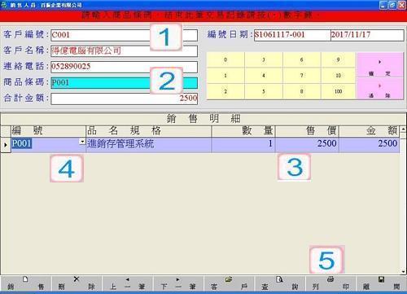The image size is (407, 294).
Task: Tap the 0 key on the yellow keypad
Action: coord(225,59)
